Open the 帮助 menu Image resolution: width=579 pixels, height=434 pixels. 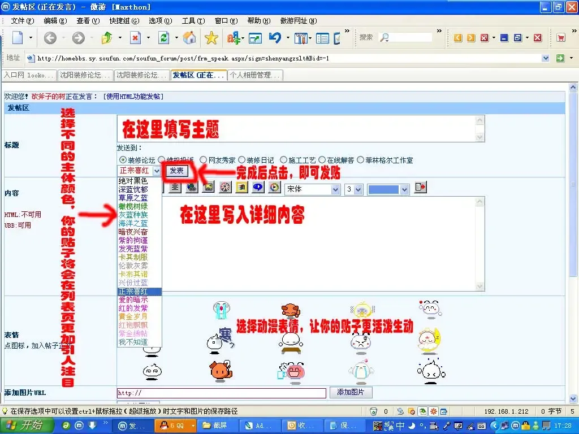[x=259, y=21]
